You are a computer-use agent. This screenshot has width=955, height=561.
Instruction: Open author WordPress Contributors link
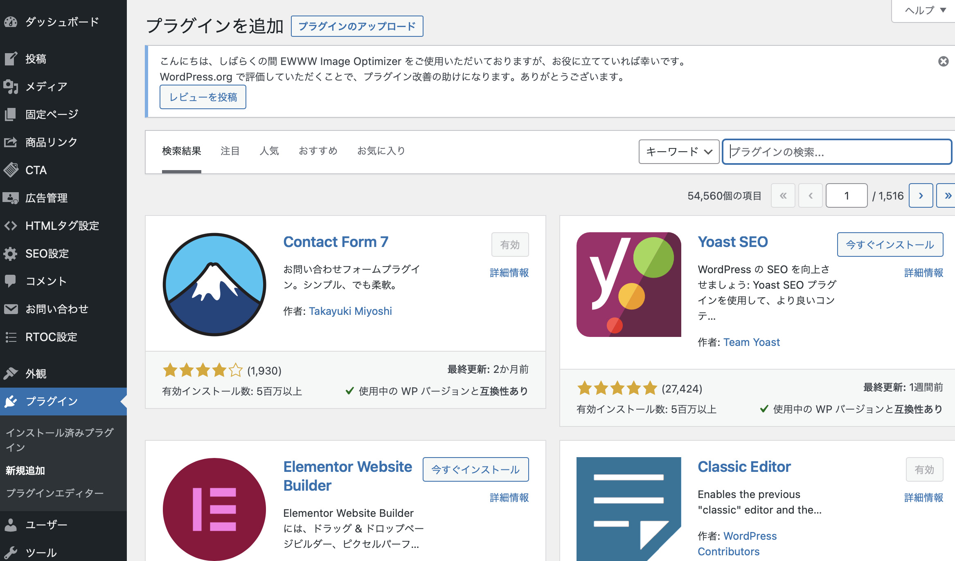(x=737, y=544)
